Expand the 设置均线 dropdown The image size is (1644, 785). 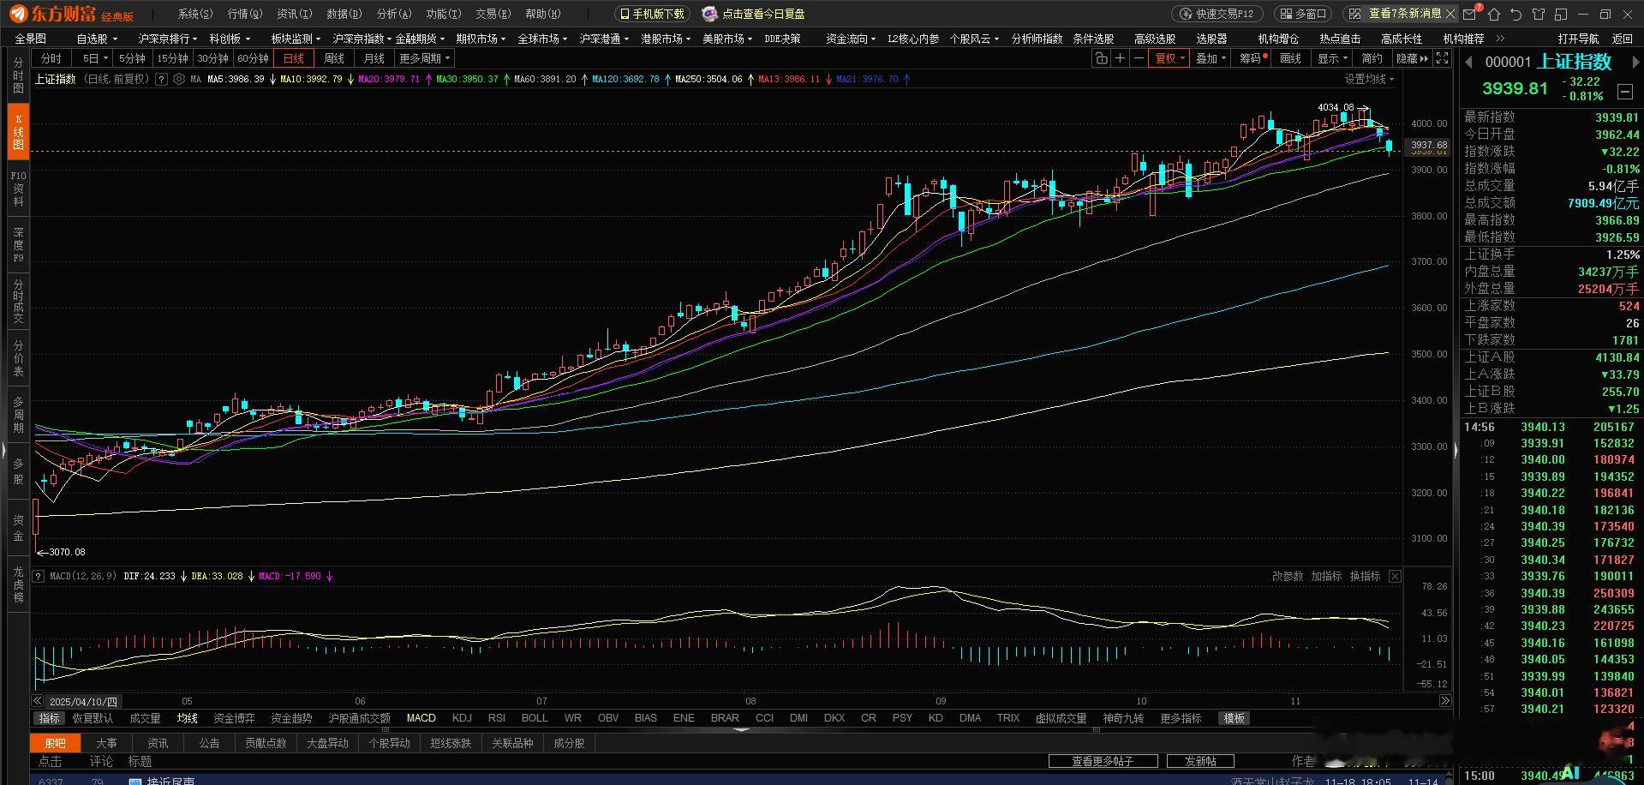(1369, 79)
